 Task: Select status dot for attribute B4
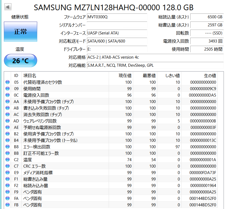(x=8, y=140)
